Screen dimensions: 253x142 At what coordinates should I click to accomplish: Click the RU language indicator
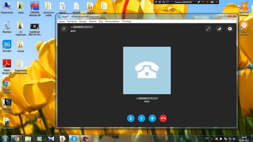pos(207,138)
